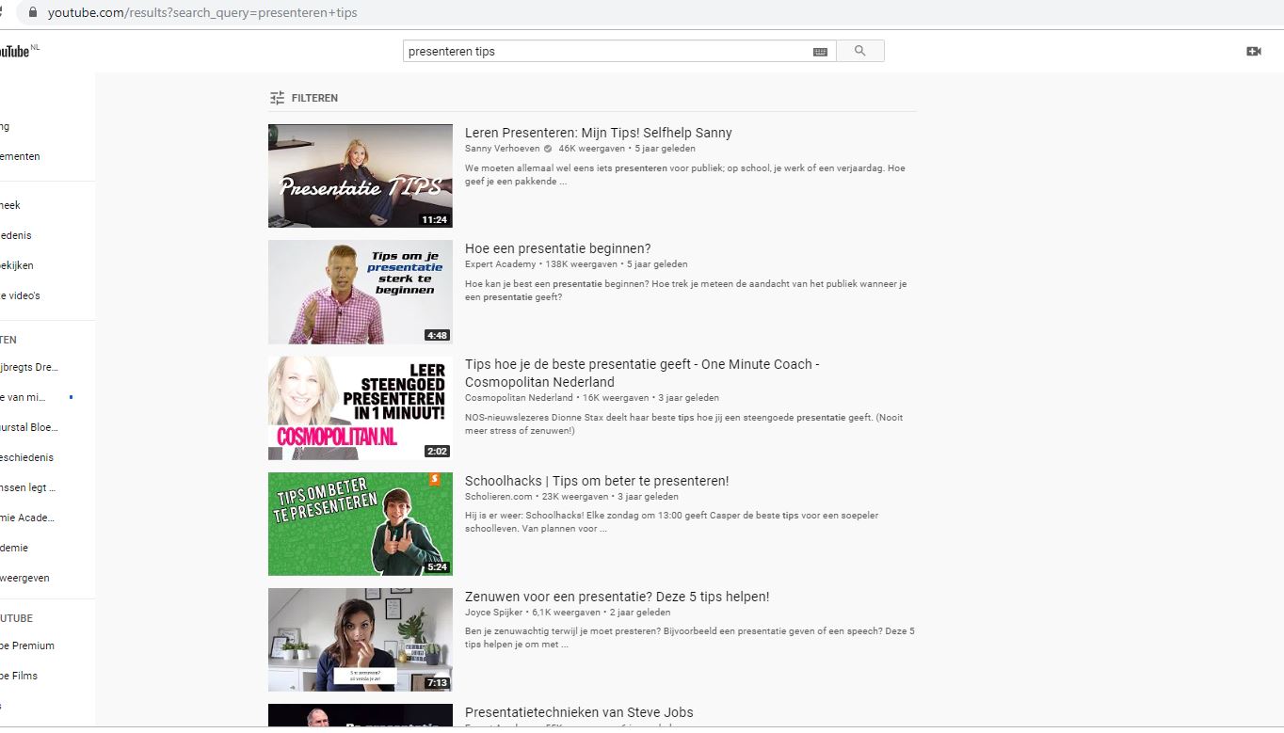Open sidebar 'be Films' item
Image resolution: width=1284 pixels, height=733 pixels.
19,676
